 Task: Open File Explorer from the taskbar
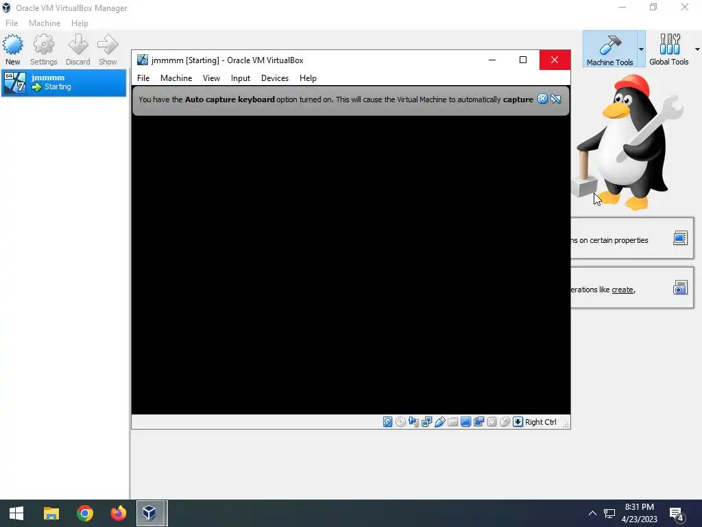[51, 513]
